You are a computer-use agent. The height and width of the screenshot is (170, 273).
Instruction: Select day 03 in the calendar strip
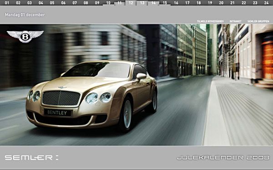point(30,3)
